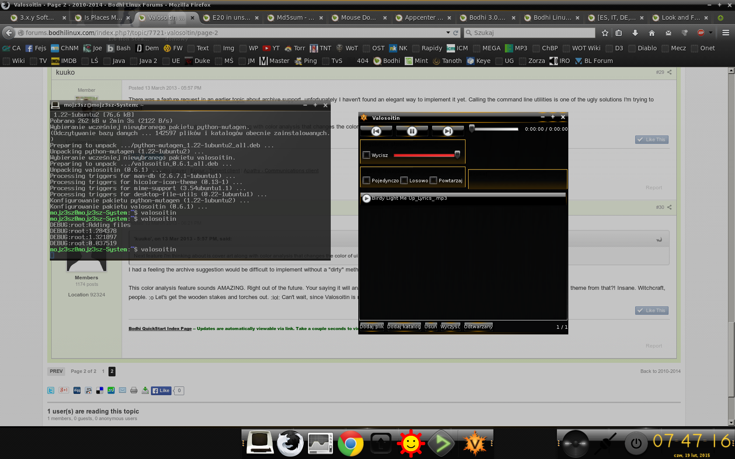Click the track seek bar in Valosoitin
Screen dimensions: 735x459
[x=494, y=129]
